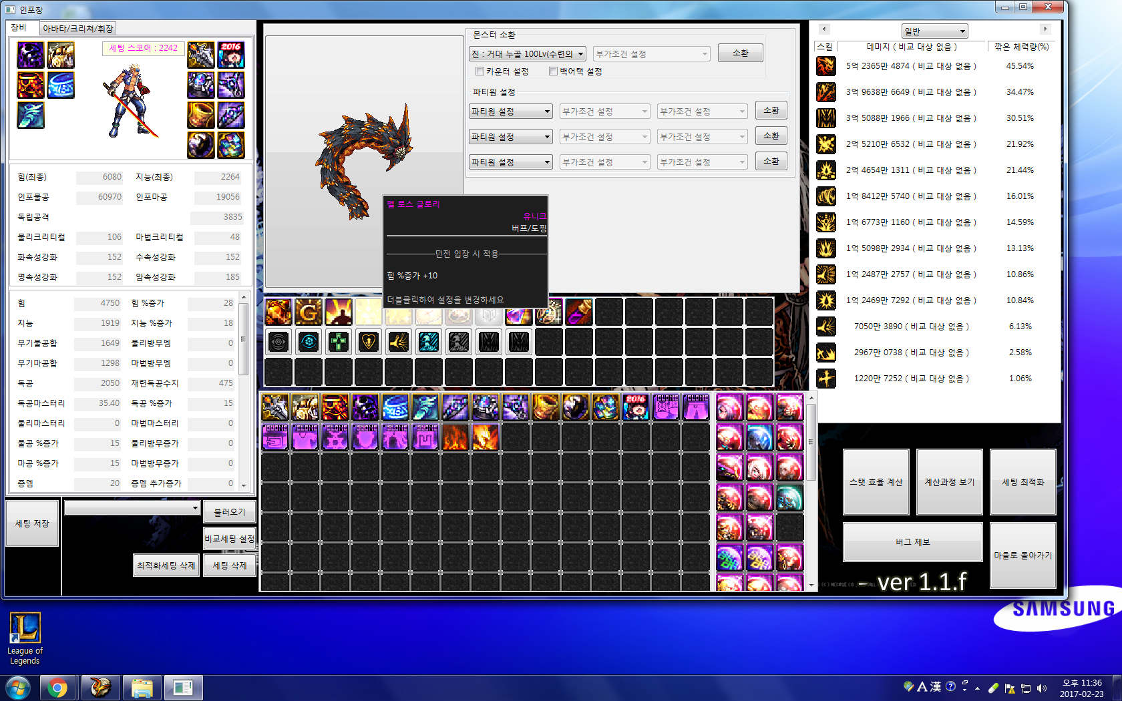Screen dimensions: 1122x701
Task: Select the gun weapon in the inventory grid
Action: 275,407
